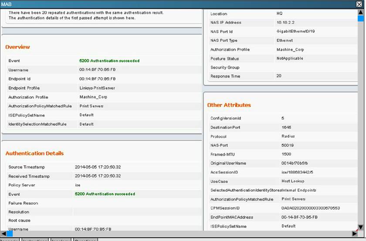Close the MAB window
366x241 pixels.
click(x=359, y=4)
